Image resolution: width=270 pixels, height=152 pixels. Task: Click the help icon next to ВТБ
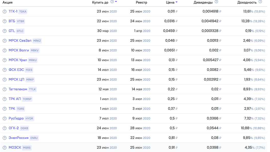[5, 21]
